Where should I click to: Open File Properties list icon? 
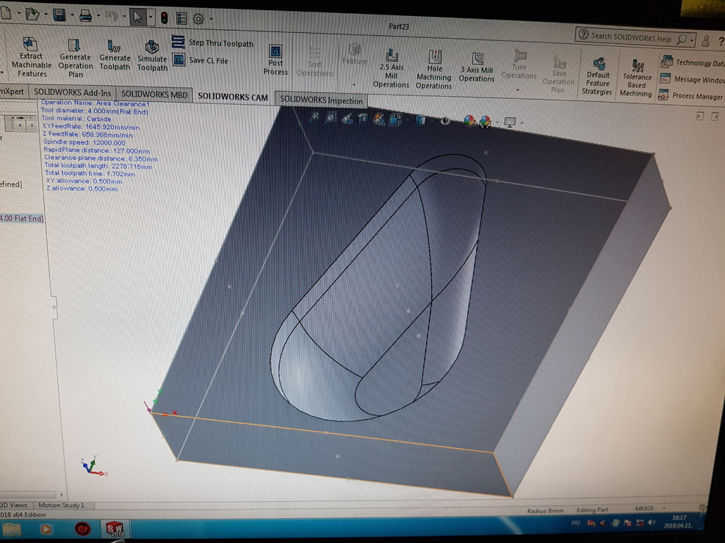[181, 18]
